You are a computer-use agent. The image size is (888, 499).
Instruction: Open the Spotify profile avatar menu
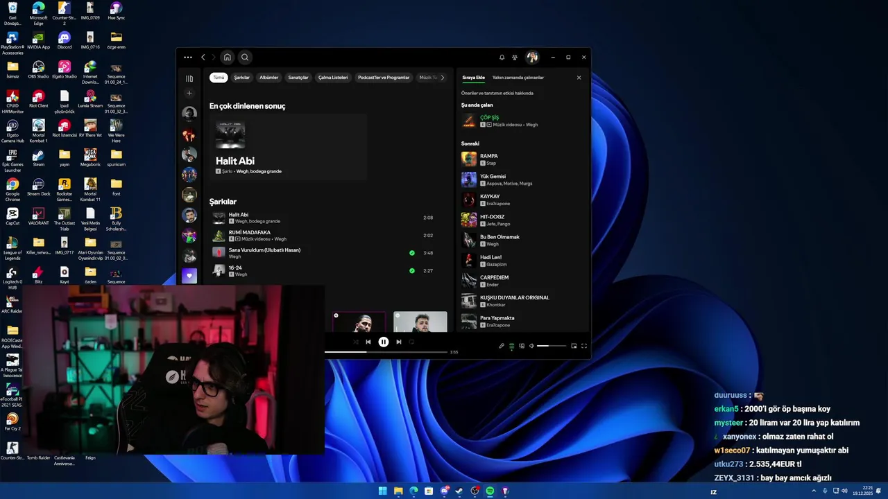532,58
